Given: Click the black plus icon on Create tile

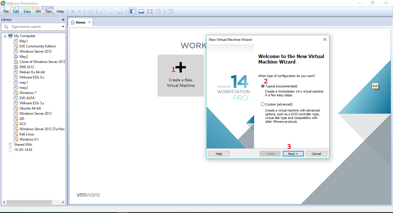Looking at the screenshot, I should click(x=181, y=67).
